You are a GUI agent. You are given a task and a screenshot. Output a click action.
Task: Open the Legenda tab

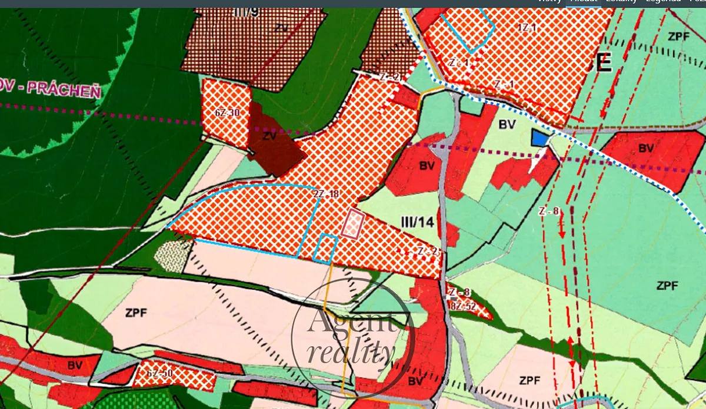(x=663, y=2)
